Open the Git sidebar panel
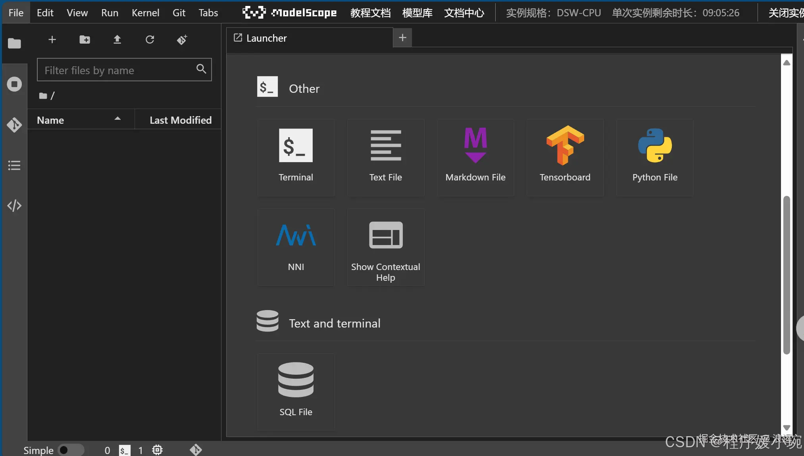Image resolution: width=804 pixels, height=456 pixels. (14, 125)
